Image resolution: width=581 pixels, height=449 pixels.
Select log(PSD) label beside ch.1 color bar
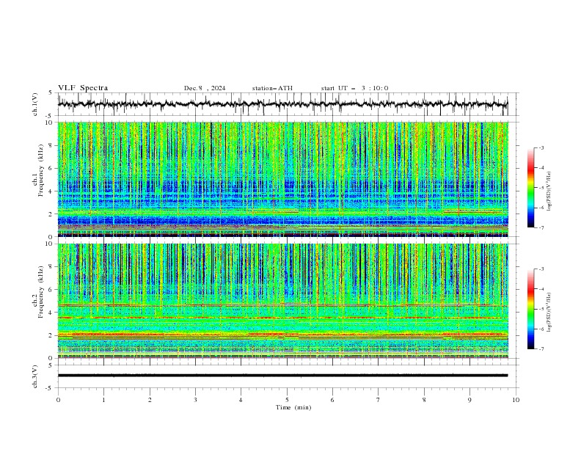[x=549, y=191]
